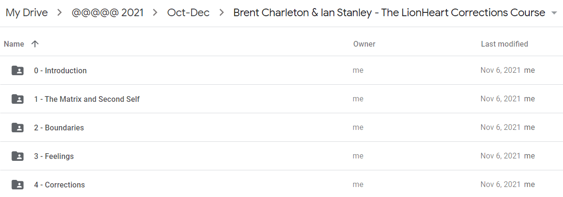The image size is (563, 197).
Task: Click the shared folder icon for The Matrix and Second Self
Action: [x=18, y=99]
